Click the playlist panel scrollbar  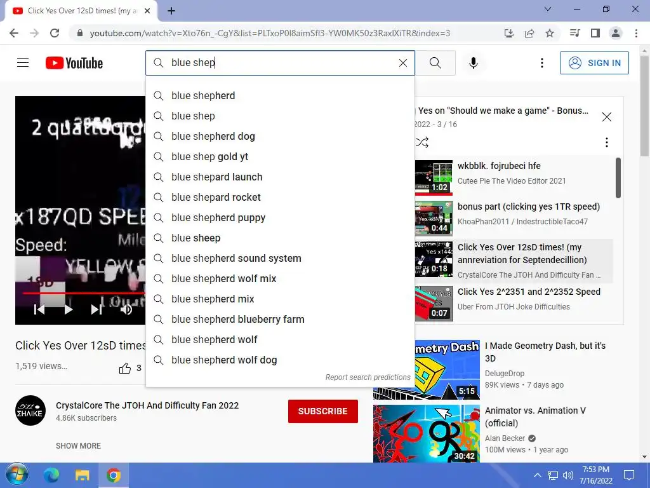pos(618,179)
